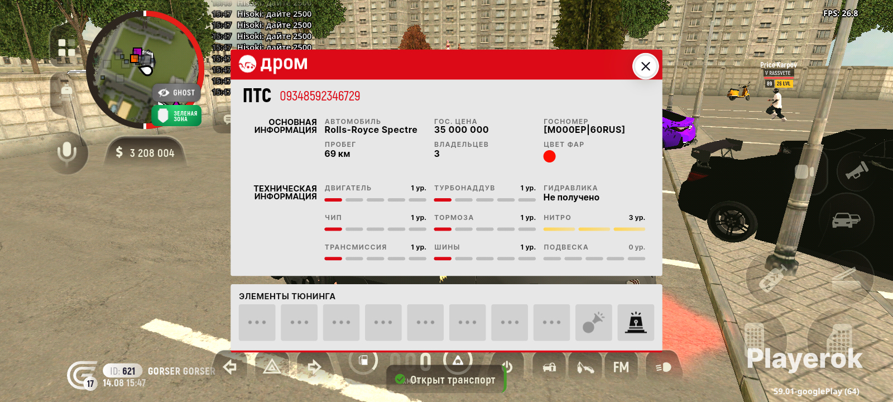Screen dimensions: 893x402
Task: Toggle the hazard warning lights
Action: pos(272,367)
